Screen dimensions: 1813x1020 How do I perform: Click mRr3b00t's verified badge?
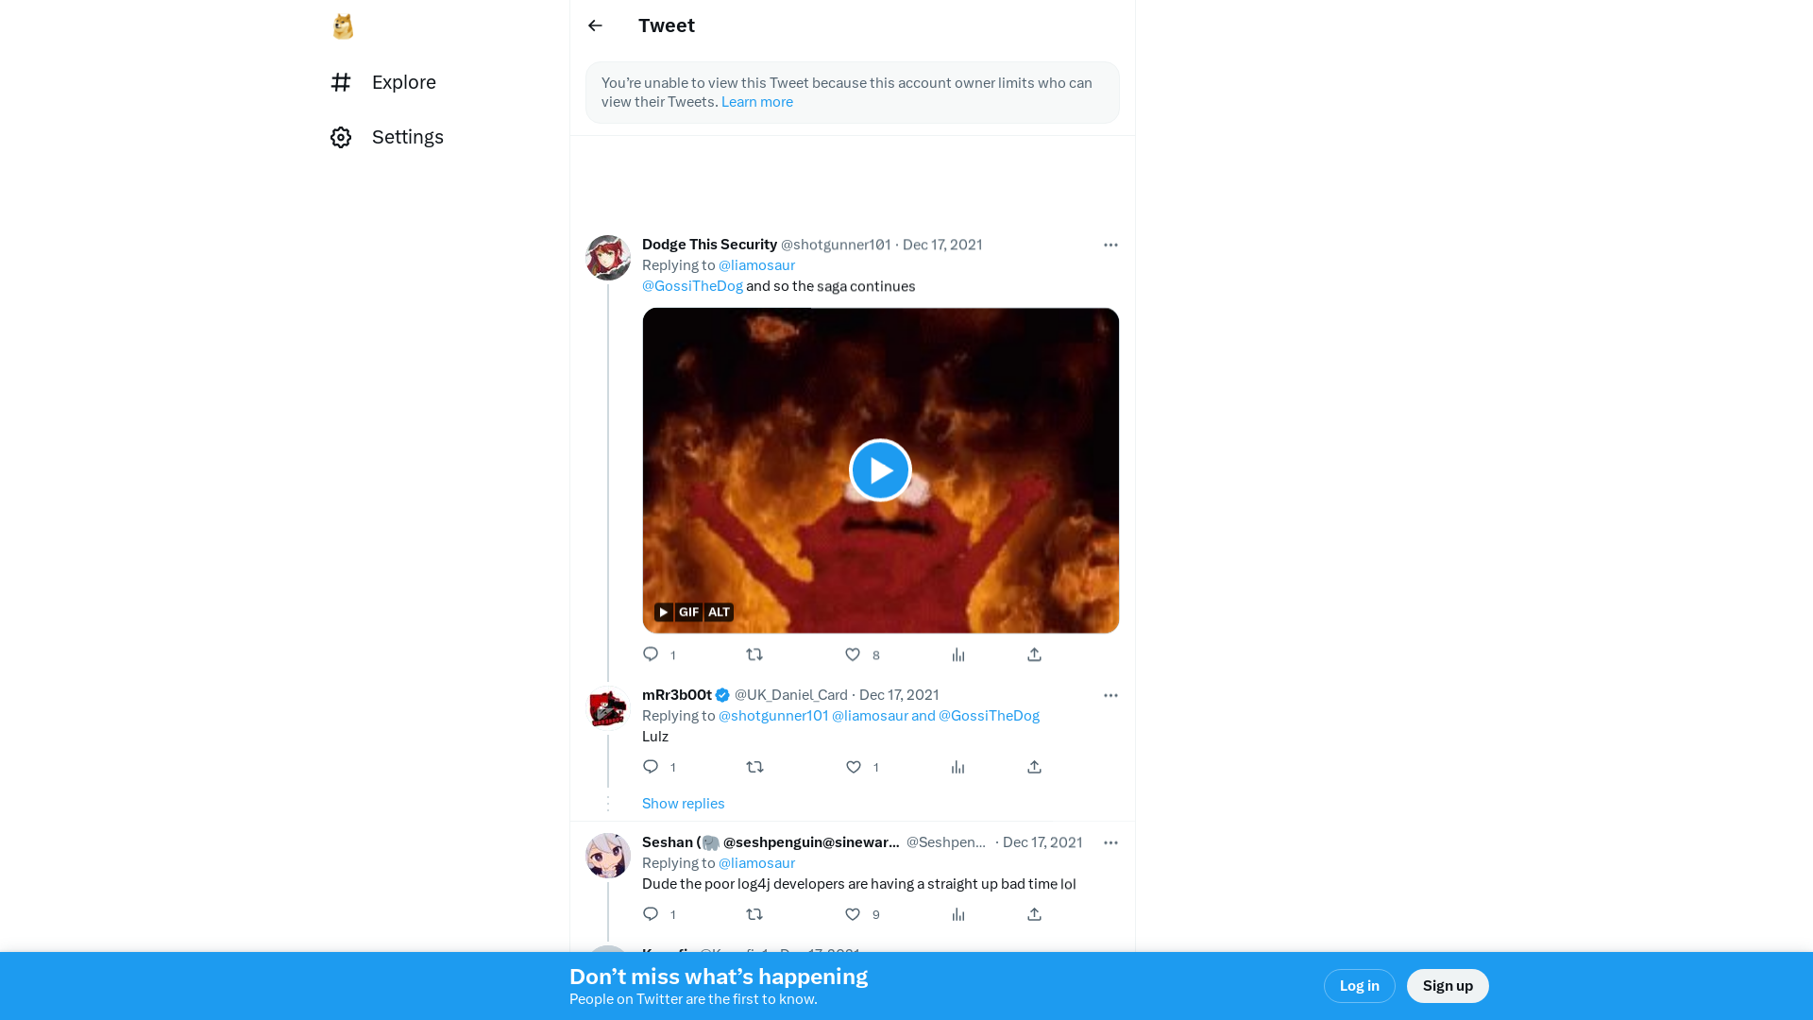722,695
